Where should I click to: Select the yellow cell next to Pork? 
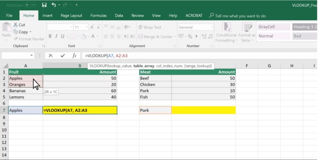[x=204, y=110]
